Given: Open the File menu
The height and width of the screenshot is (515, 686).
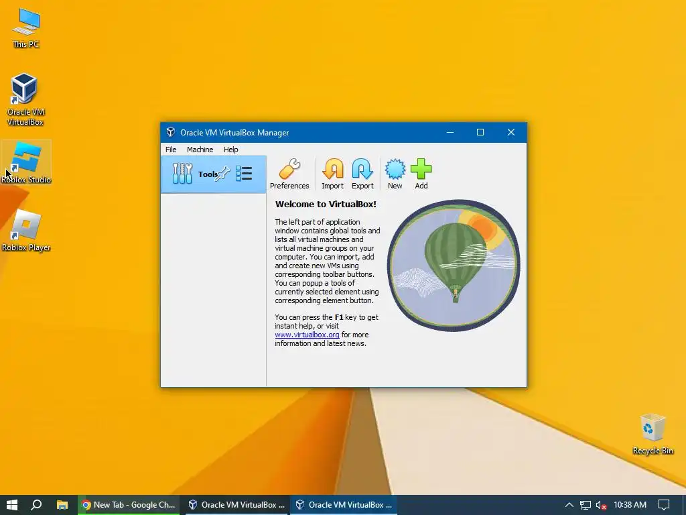Looking at the screenshot, I should pos(171,150).
